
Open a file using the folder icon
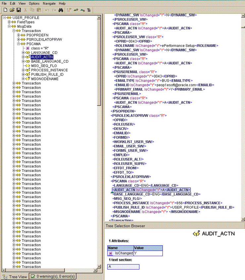[12, 10]
